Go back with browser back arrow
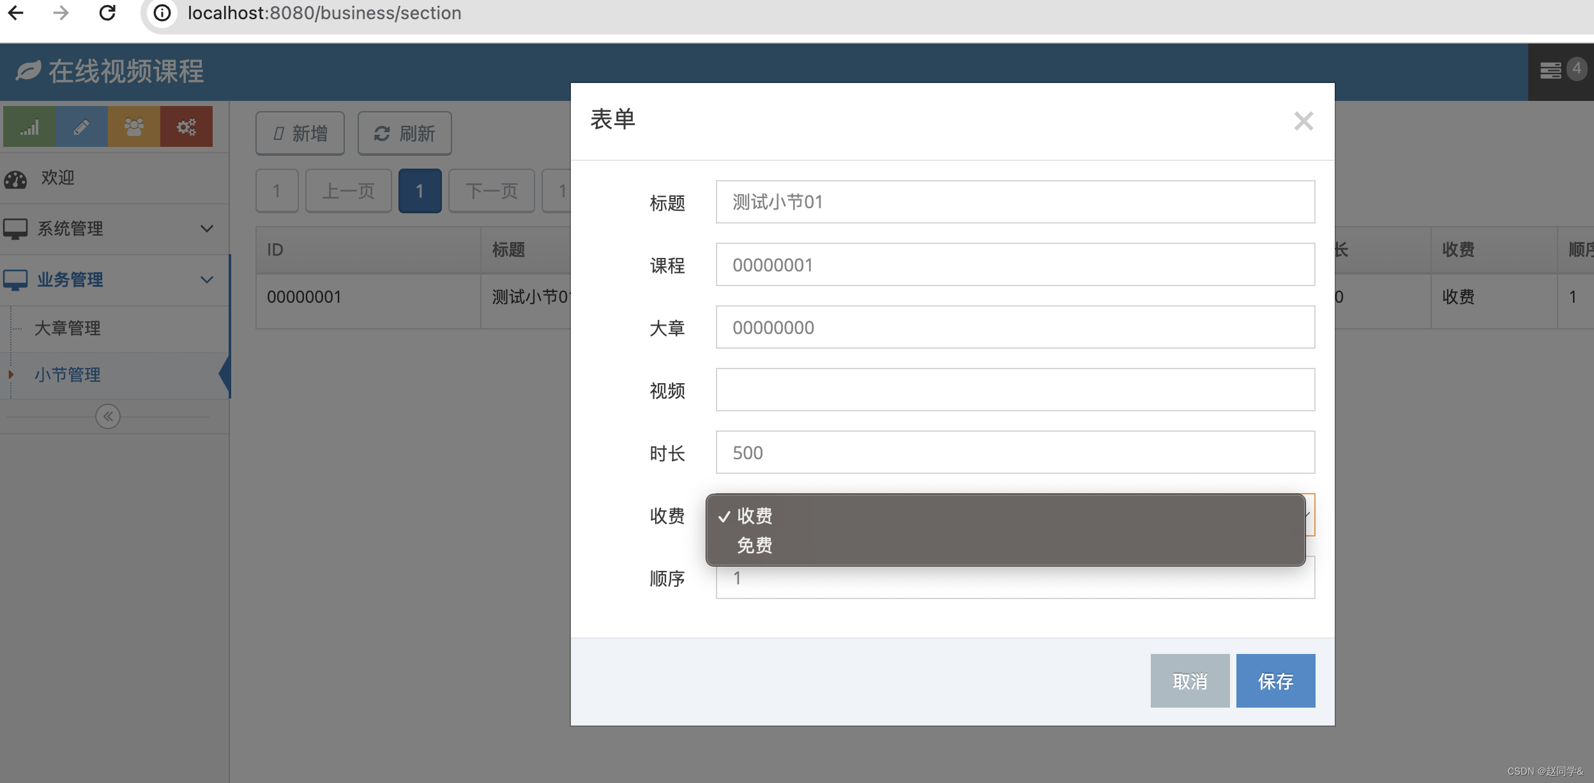This screenshot has width=1594, height=783. click(x=15, y=13)
